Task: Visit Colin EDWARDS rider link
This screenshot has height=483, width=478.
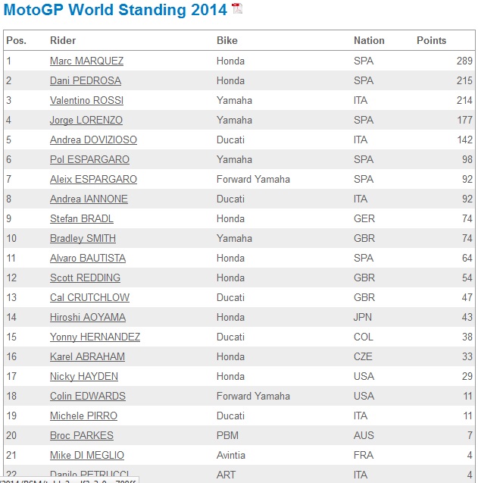Action: 88,396
